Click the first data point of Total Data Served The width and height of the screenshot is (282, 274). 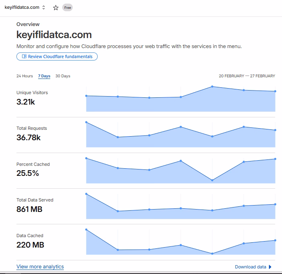click(86, 194)
